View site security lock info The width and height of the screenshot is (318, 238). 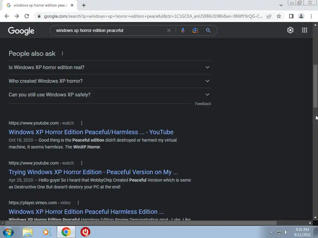[39, 16]
